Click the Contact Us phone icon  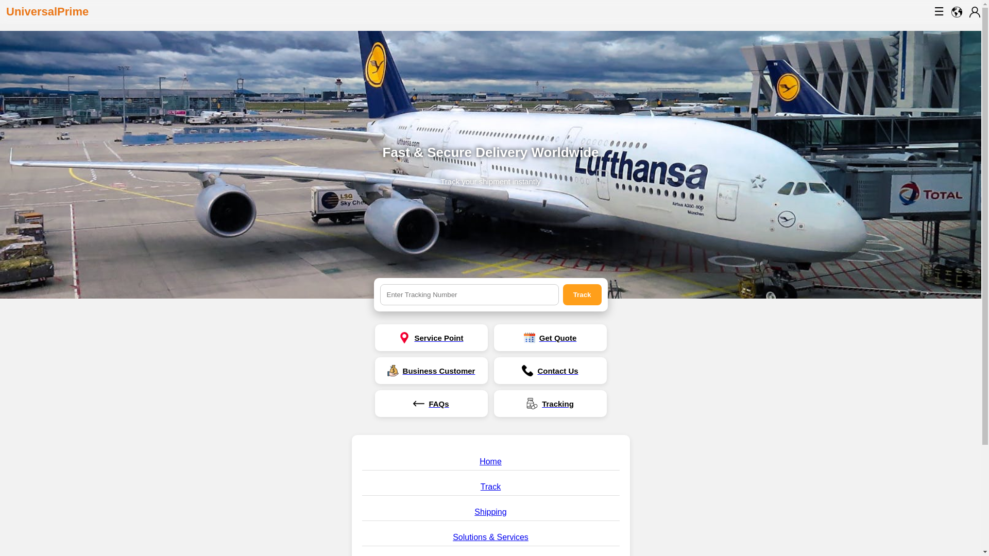[527, 371]
